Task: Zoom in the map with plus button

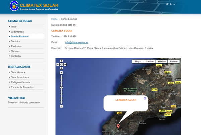Action: pyautogui.click(x=61, y=73)
